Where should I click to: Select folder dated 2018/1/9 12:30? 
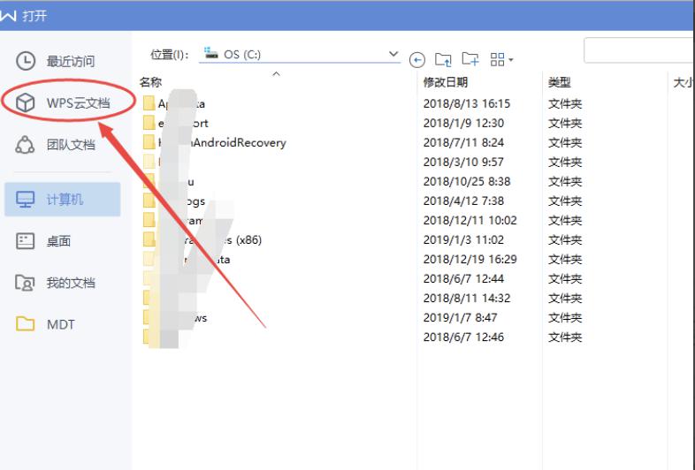click(x=363, y=123)
